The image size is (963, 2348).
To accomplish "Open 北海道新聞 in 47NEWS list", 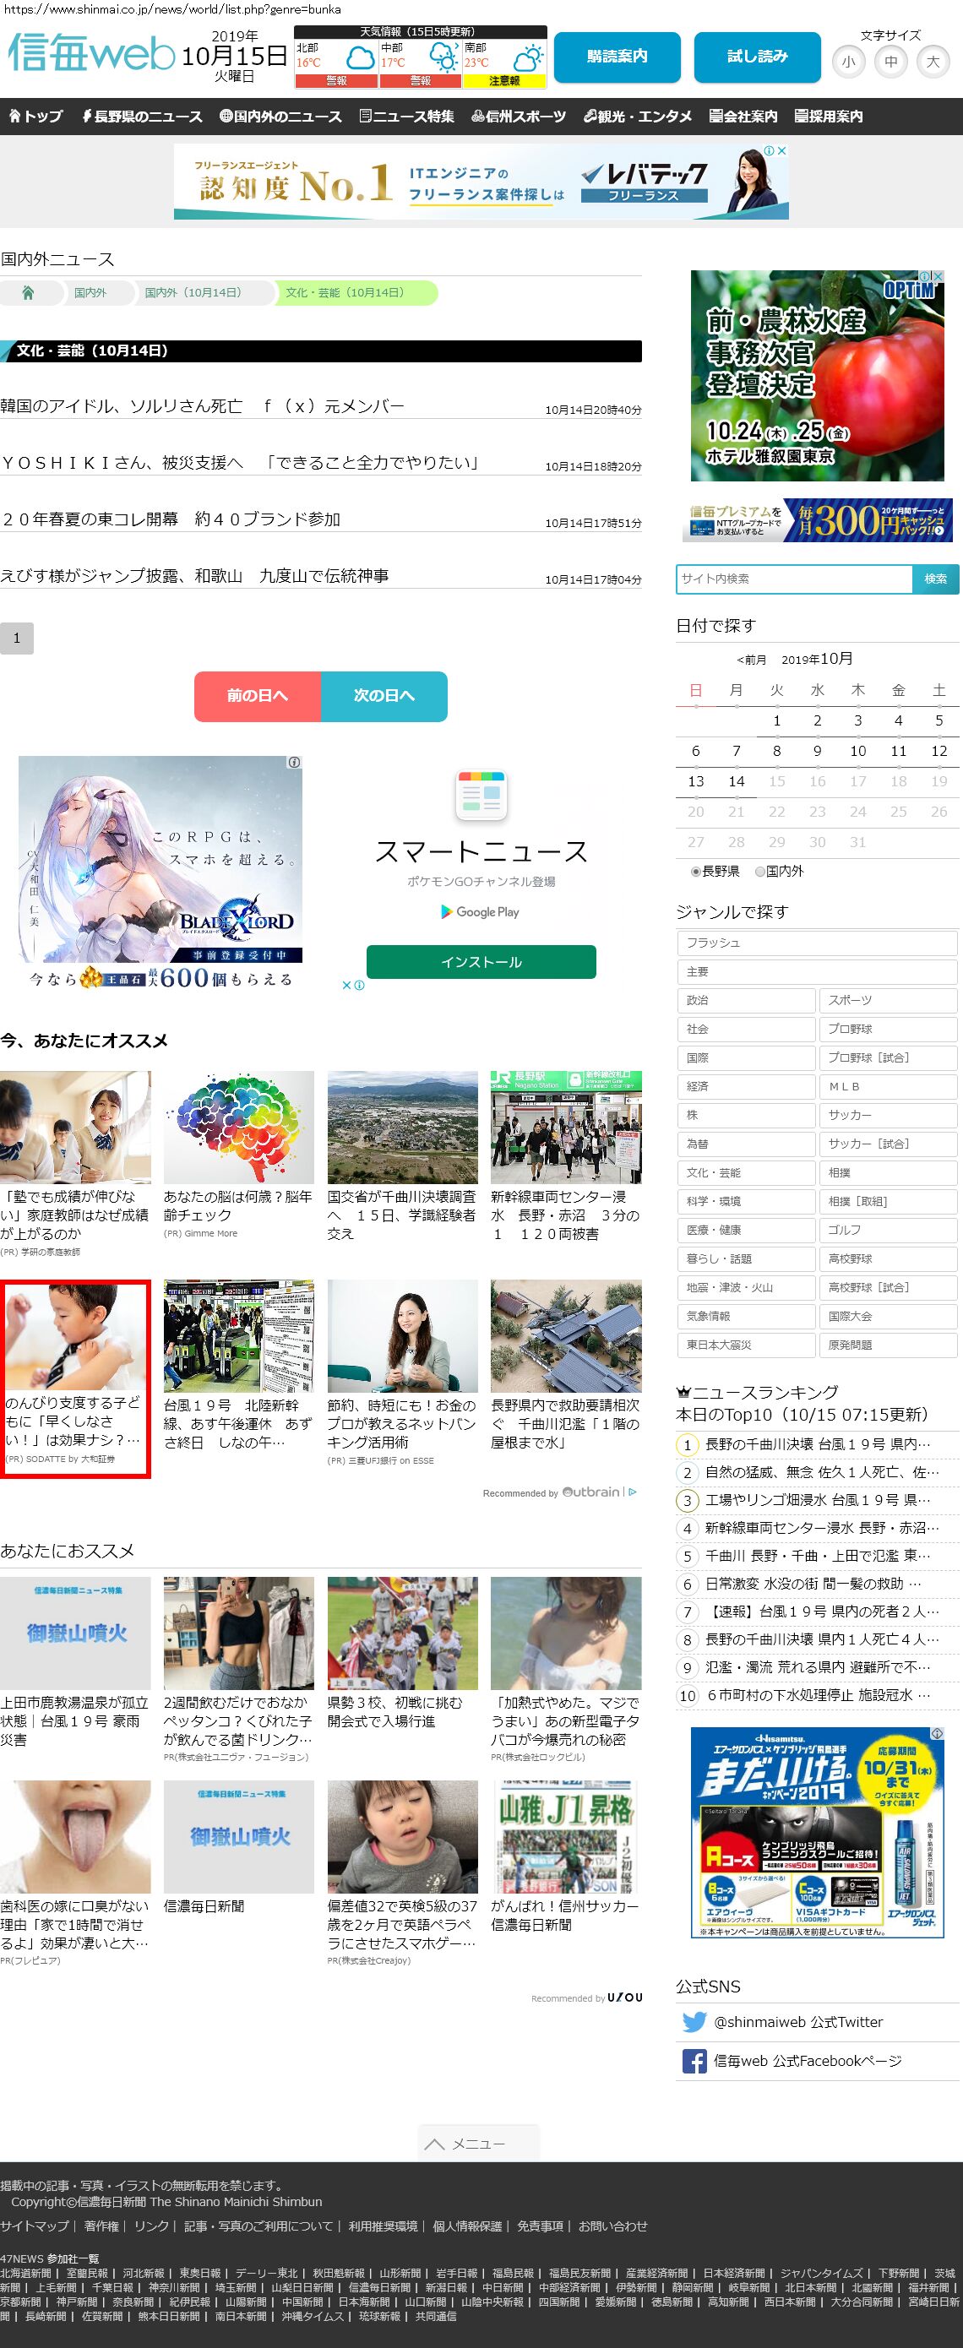I will click(x=25, y=2274).
